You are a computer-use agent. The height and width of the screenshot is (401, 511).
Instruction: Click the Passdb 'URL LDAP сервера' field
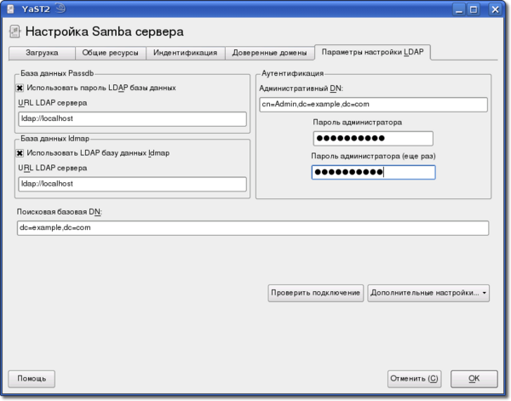[x=131, y=118]
